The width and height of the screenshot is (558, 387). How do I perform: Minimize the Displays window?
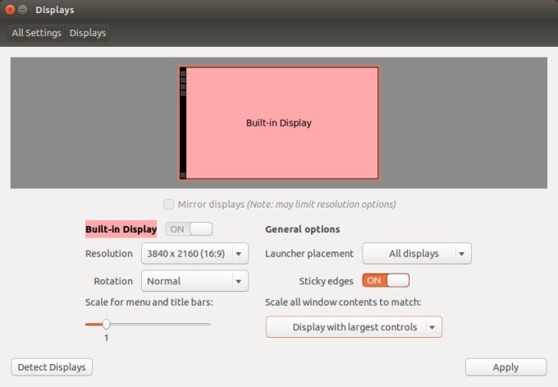[x=22, y=10]
